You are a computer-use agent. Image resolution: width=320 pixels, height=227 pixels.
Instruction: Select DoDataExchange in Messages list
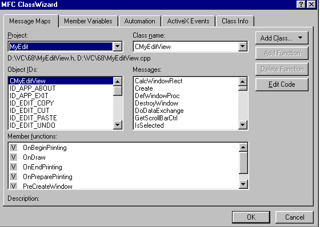point(186,111)
